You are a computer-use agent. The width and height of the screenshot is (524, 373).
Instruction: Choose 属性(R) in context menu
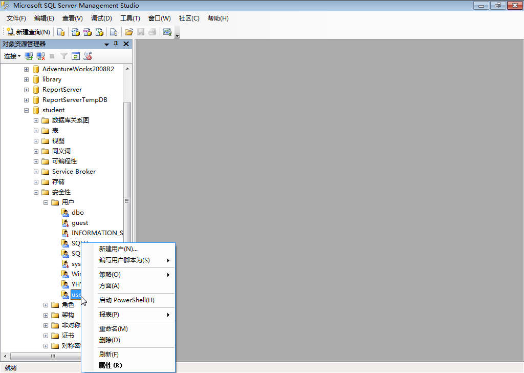click(x=128, y=366)
